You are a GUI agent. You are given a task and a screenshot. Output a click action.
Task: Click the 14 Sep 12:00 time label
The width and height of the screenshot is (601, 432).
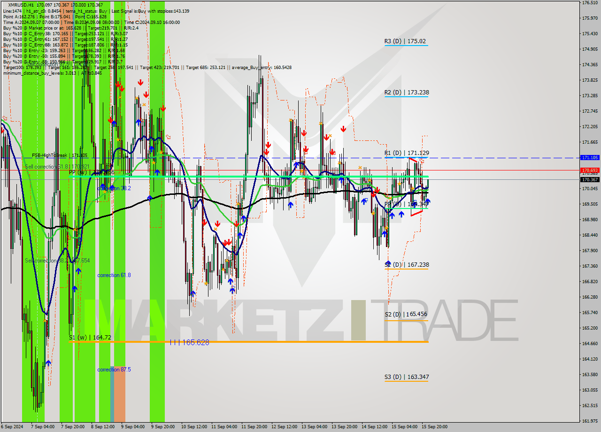(x=375, y=427)
